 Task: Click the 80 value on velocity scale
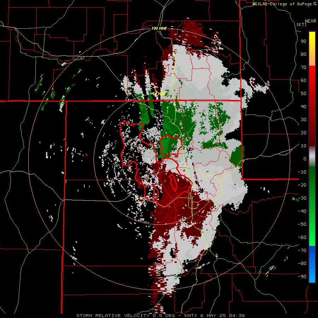pos(304,54)
